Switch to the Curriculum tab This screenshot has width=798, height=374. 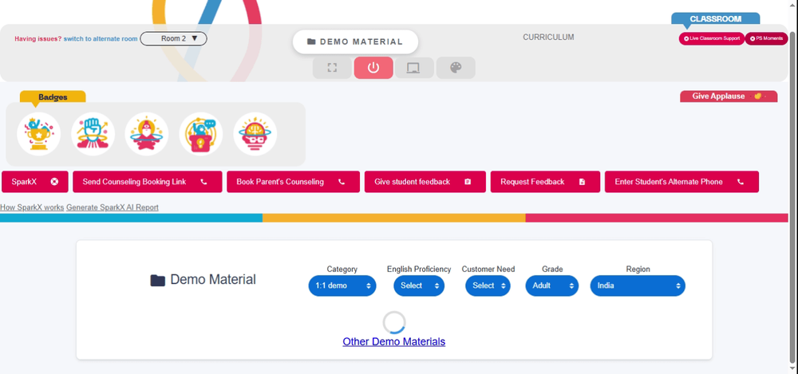548,37
